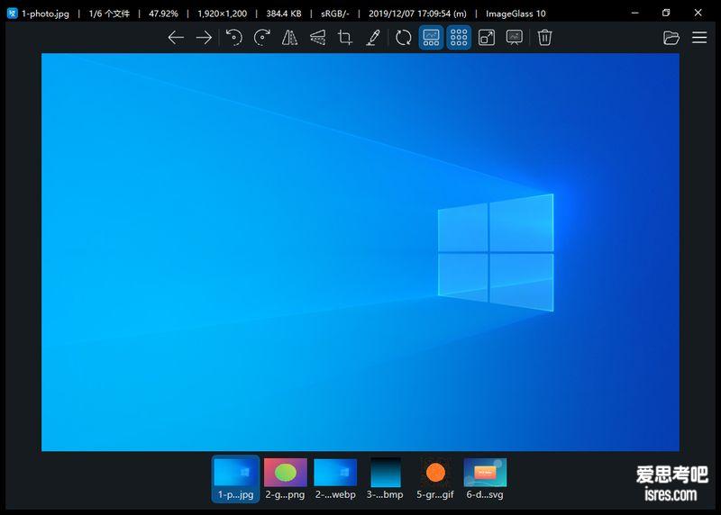Click the displayed Windows wallpaper image
Viewport: 721px width, 515px height.
click(360, 252)
